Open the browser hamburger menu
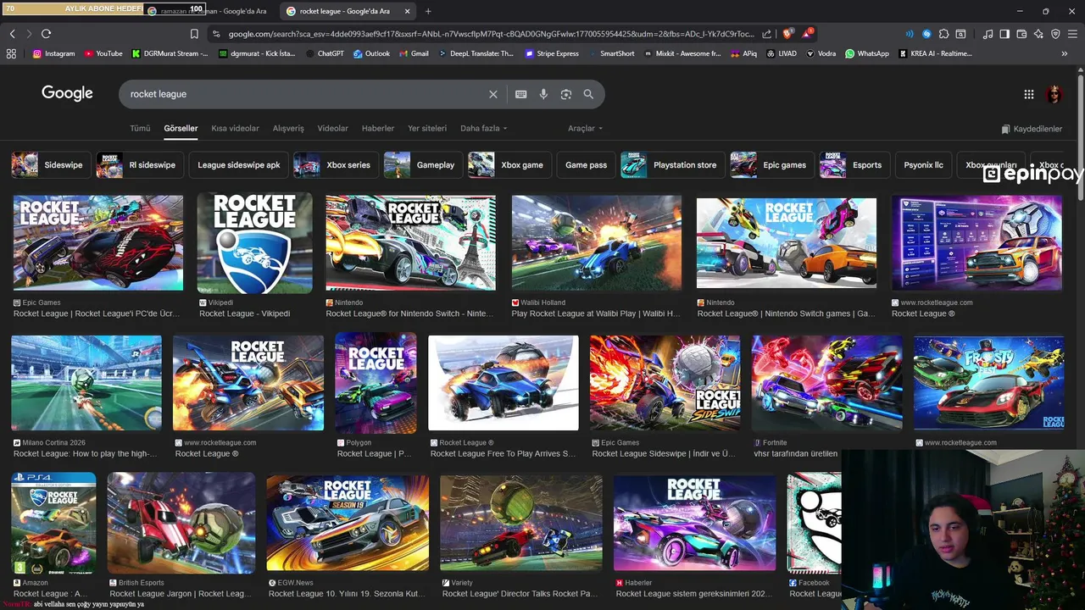 coord(1073,34)
